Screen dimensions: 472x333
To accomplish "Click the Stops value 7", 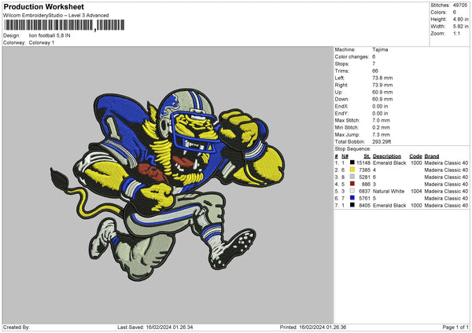I will click(x=374, y=64).
